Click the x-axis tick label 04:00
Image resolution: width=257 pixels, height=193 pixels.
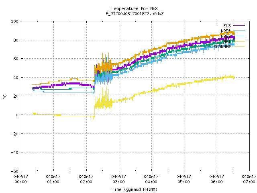[x=151, y=182]
